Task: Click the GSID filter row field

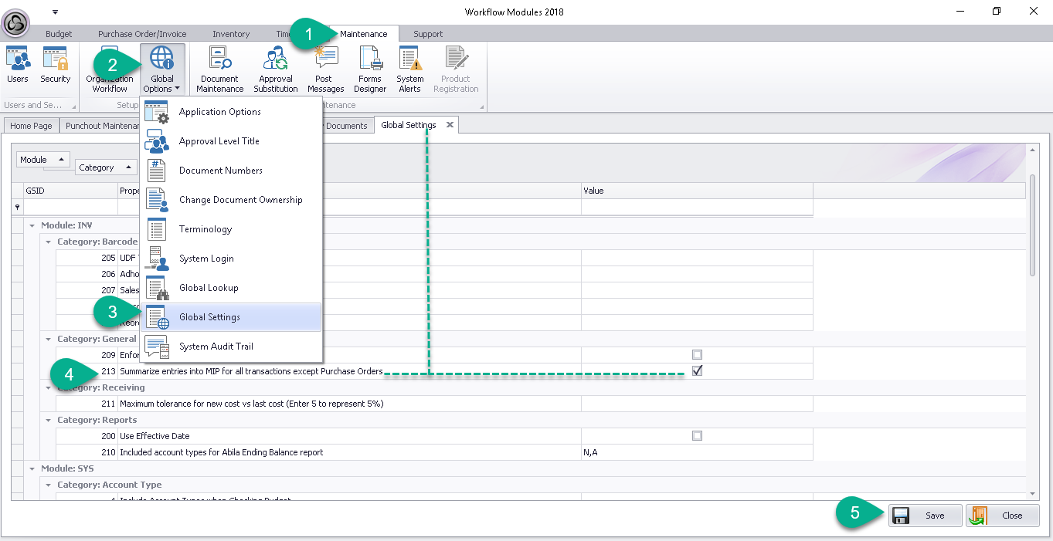Action: (x=71, y=207)
